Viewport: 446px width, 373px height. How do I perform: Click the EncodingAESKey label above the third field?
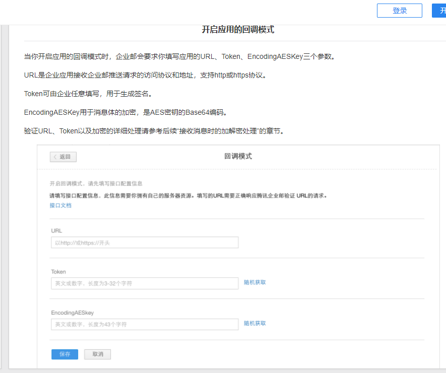[72, 313]
